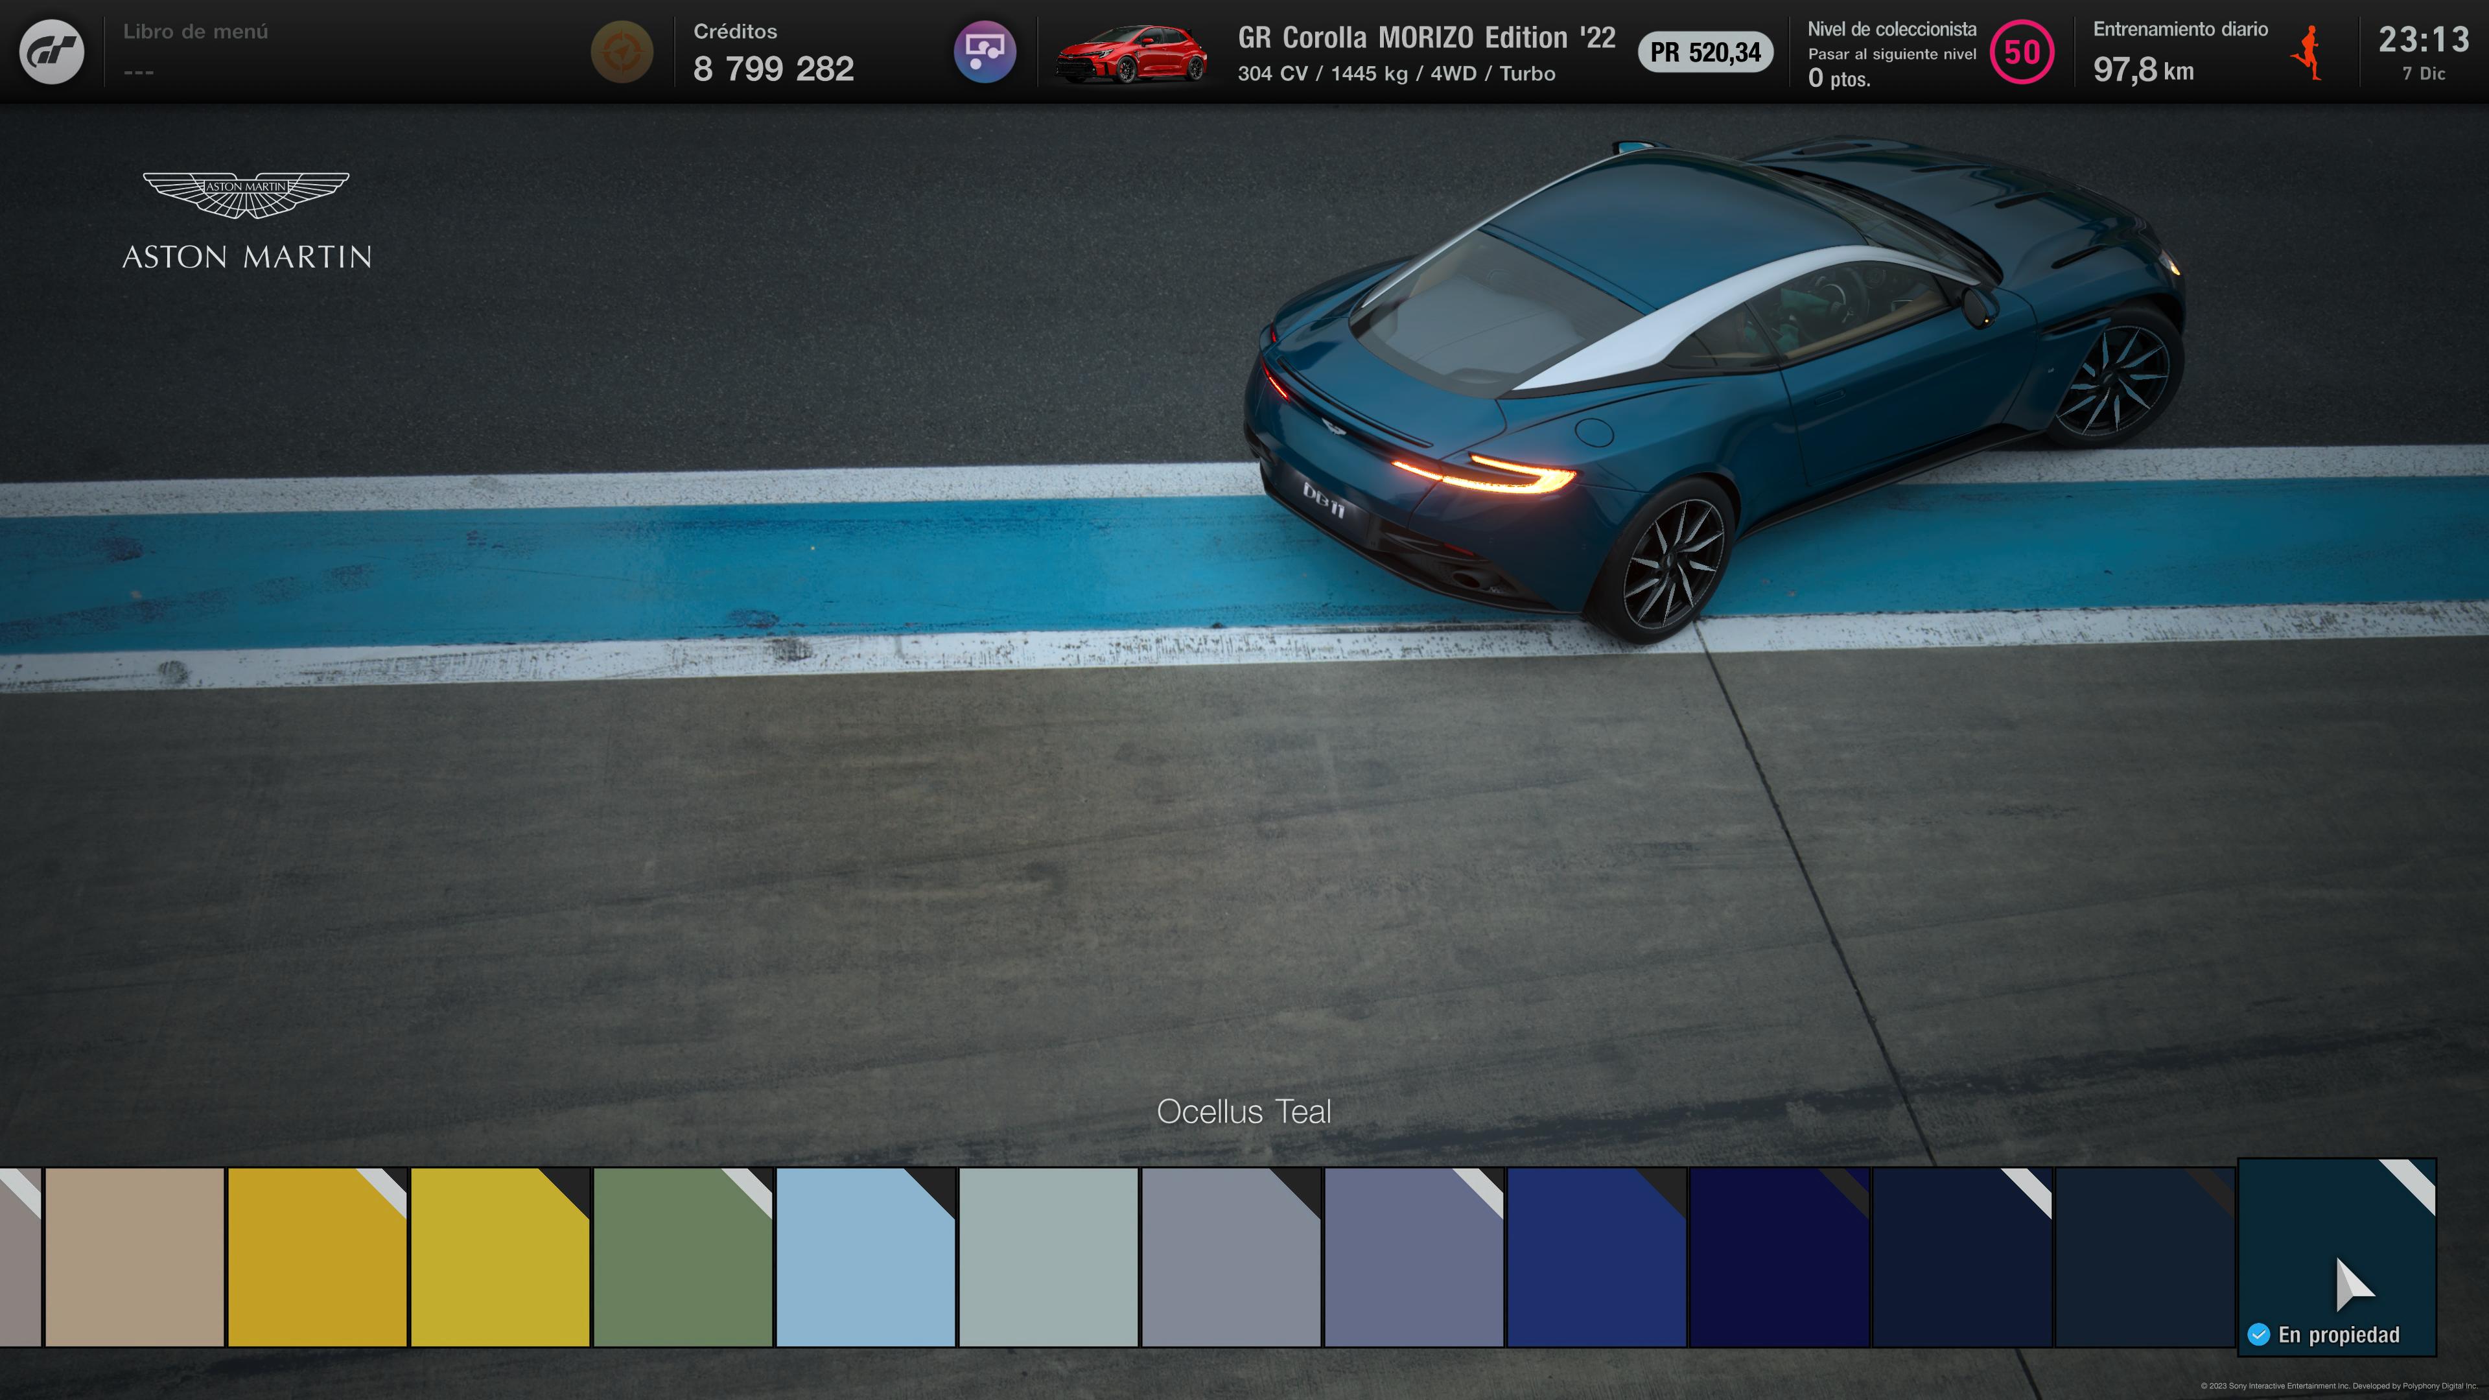Open the Nivel de coleccionista label
The image size is (2489, 1400).
pos(1892,29)
